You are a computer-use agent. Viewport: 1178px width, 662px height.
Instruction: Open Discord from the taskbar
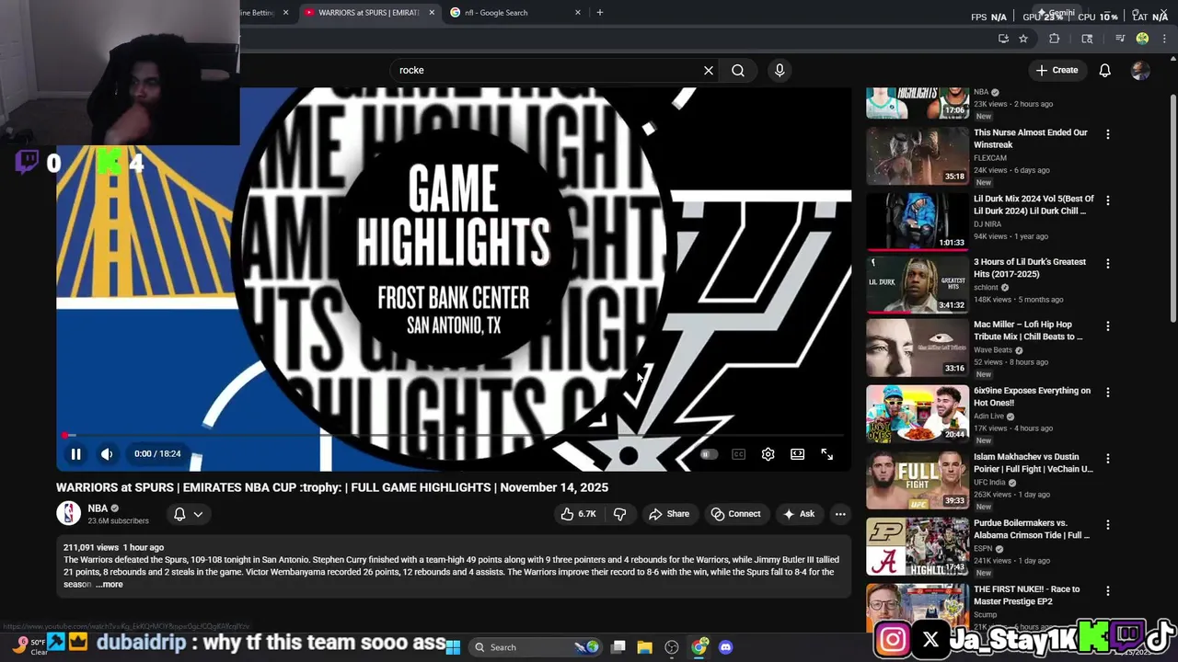point(726,647)
